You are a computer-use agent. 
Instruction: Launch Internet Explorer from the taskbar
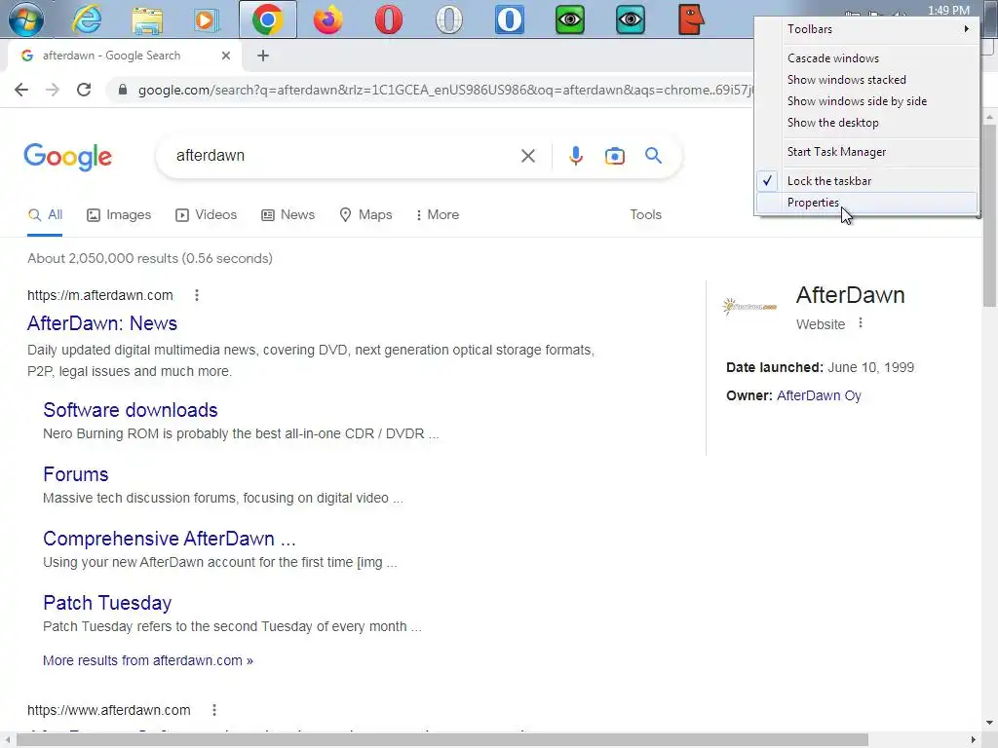87,19
